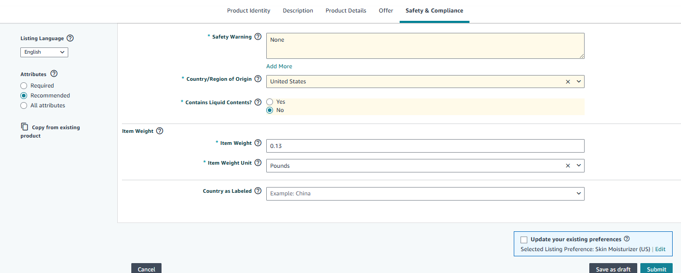Viewport: 681px width, 273px height.
Task: Click the Add More link
Action: coord(279,66)
